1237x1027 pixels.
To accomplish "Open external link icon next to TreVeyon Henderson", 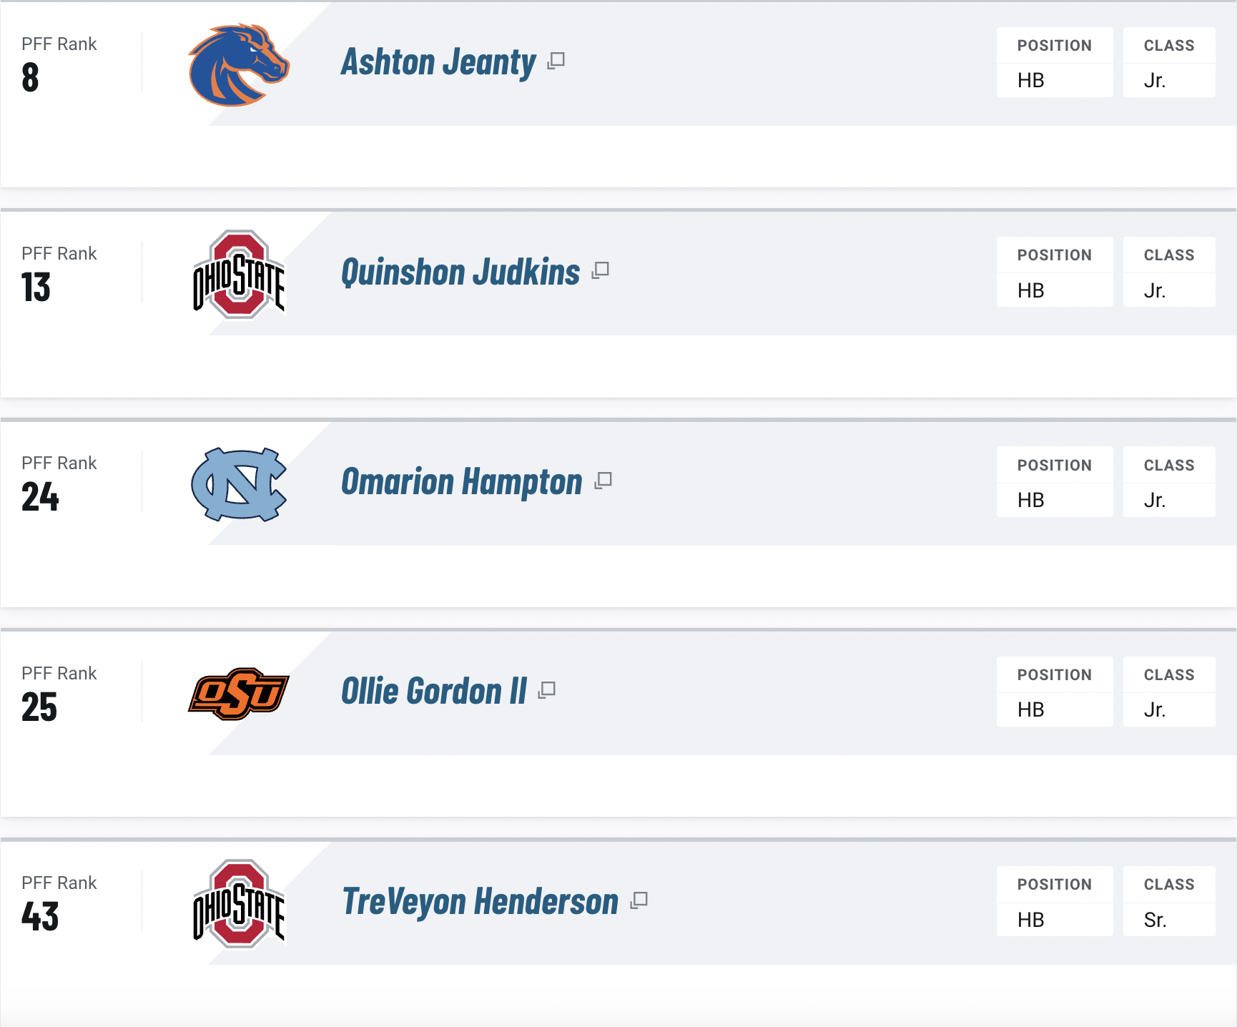I will pyautogui.click(x=639, y=900).
